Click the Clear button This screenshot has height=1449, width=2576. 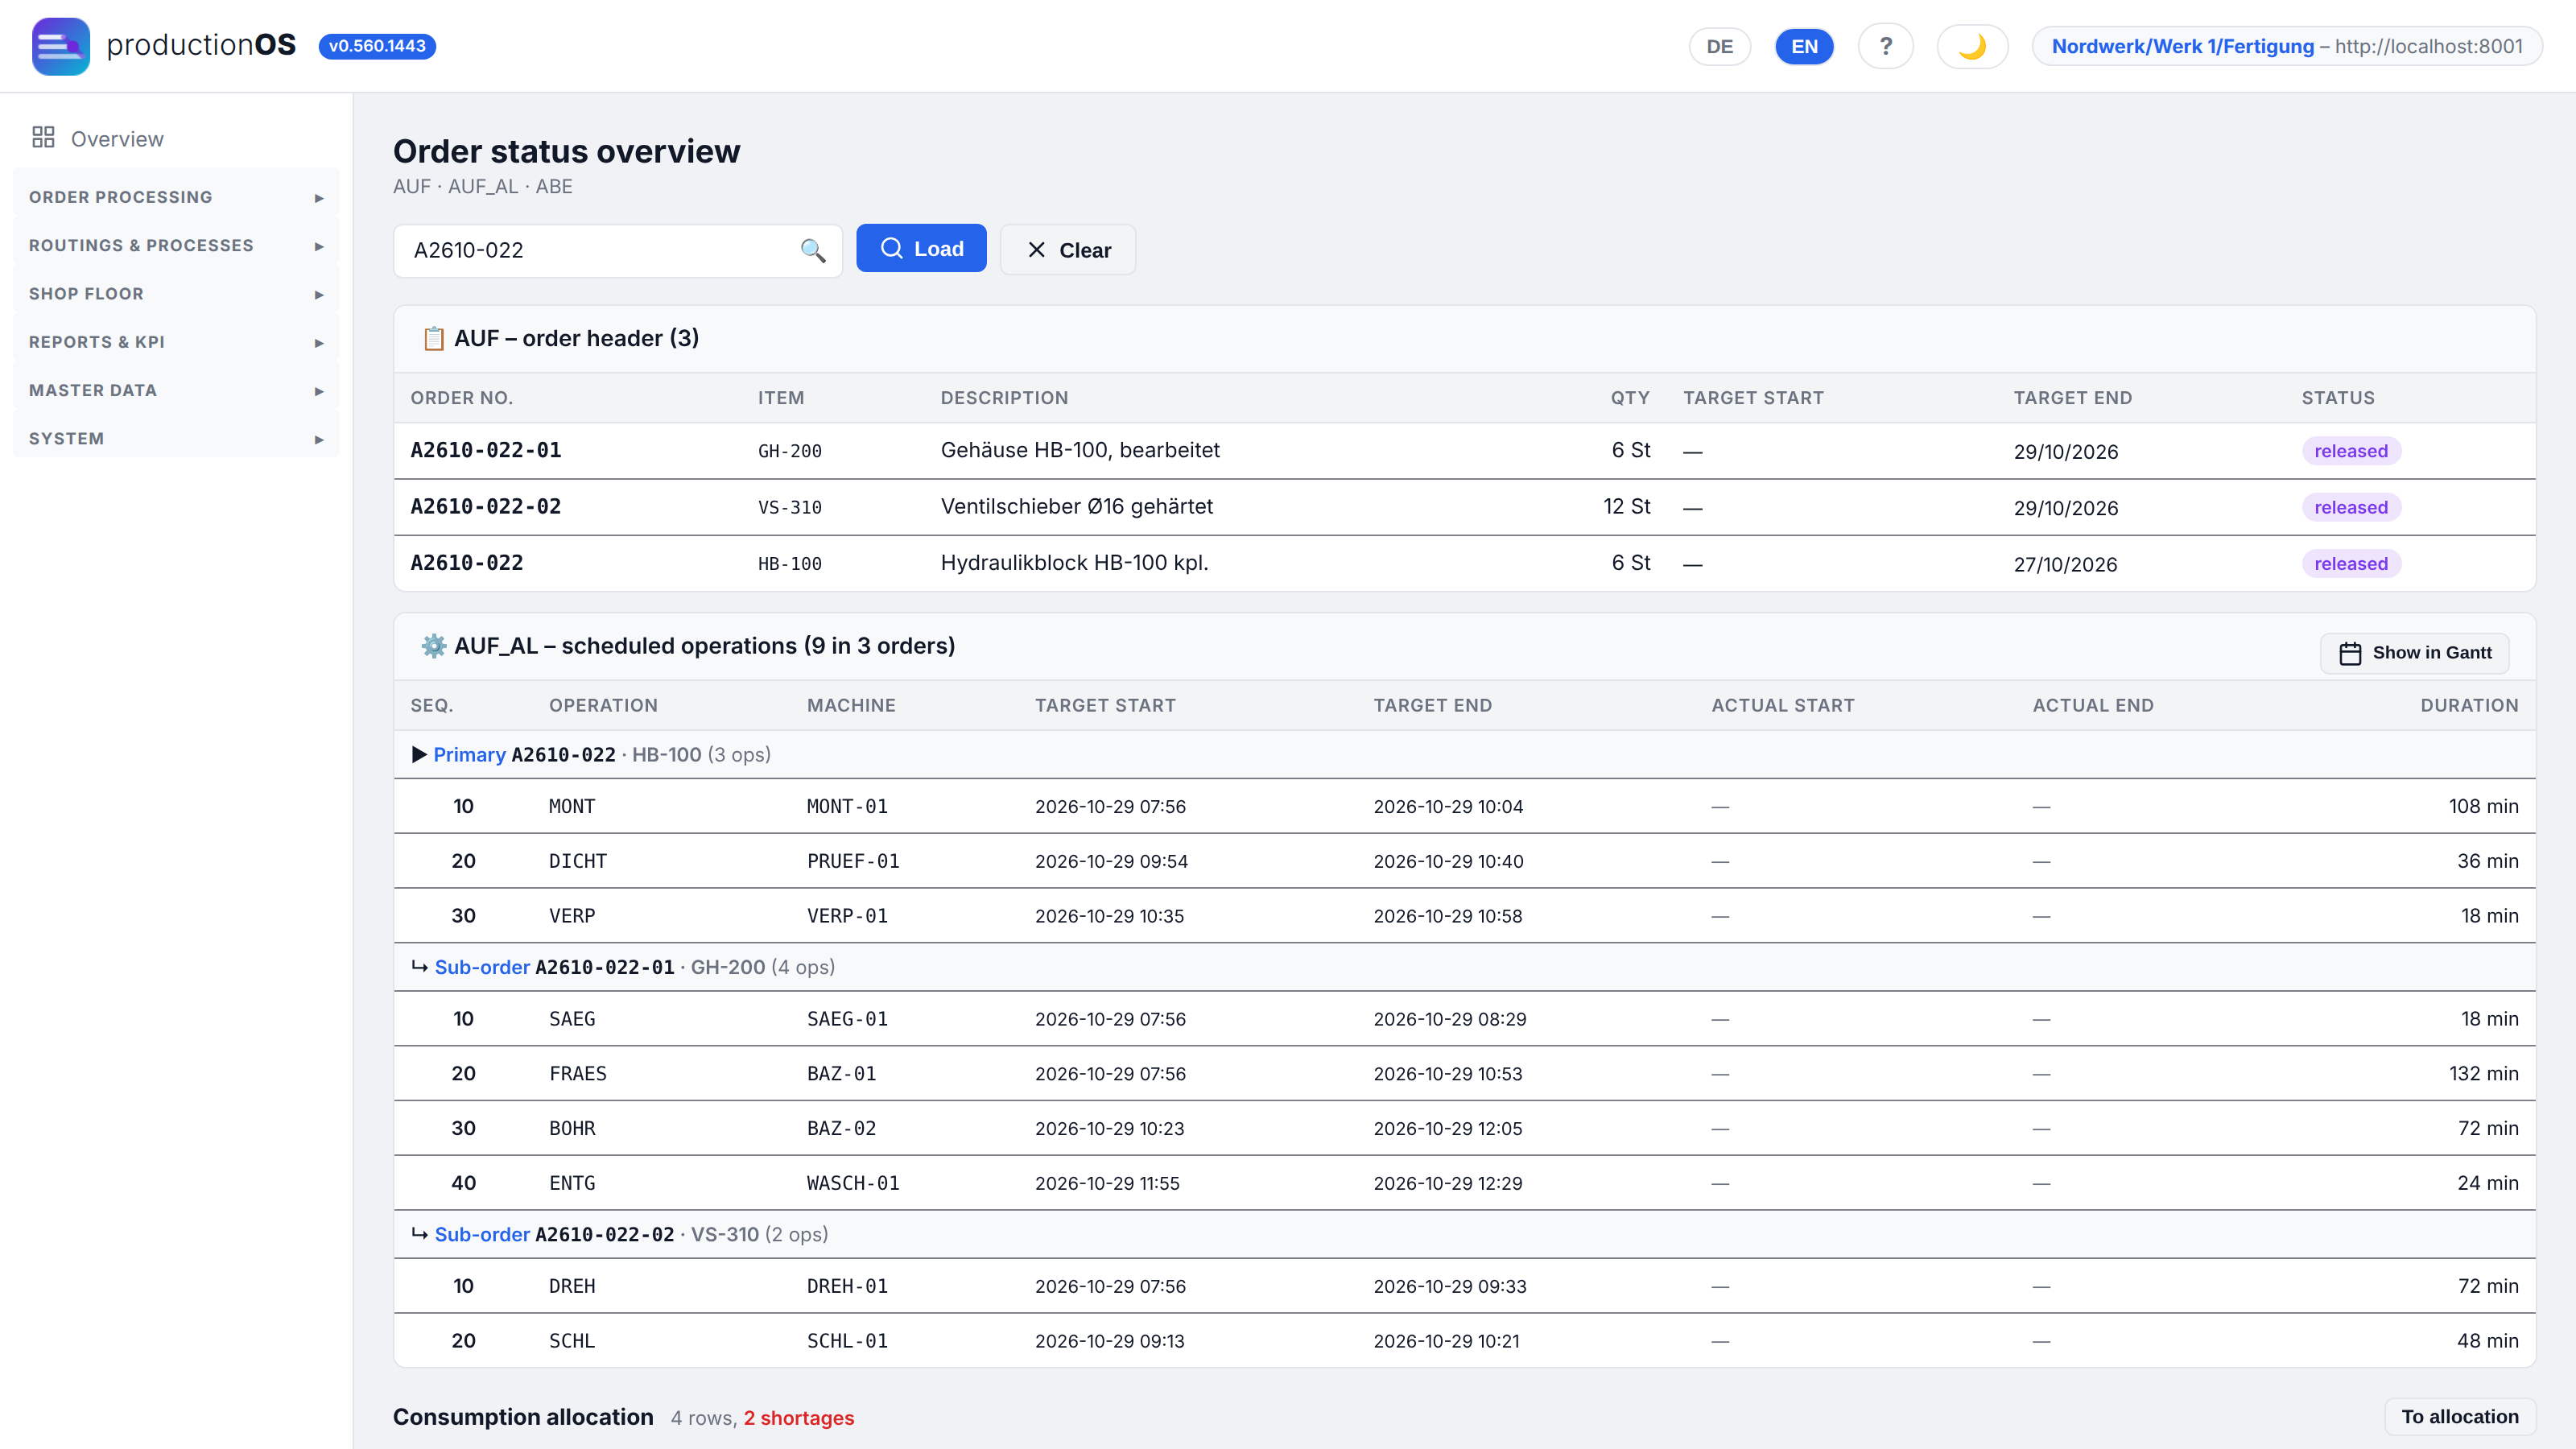point(1067,250)
